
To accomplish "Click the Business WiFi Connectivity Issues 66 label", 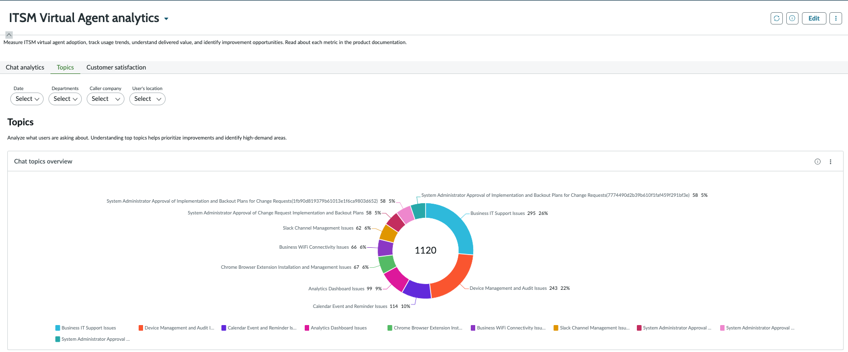I will tap(323, 247).
